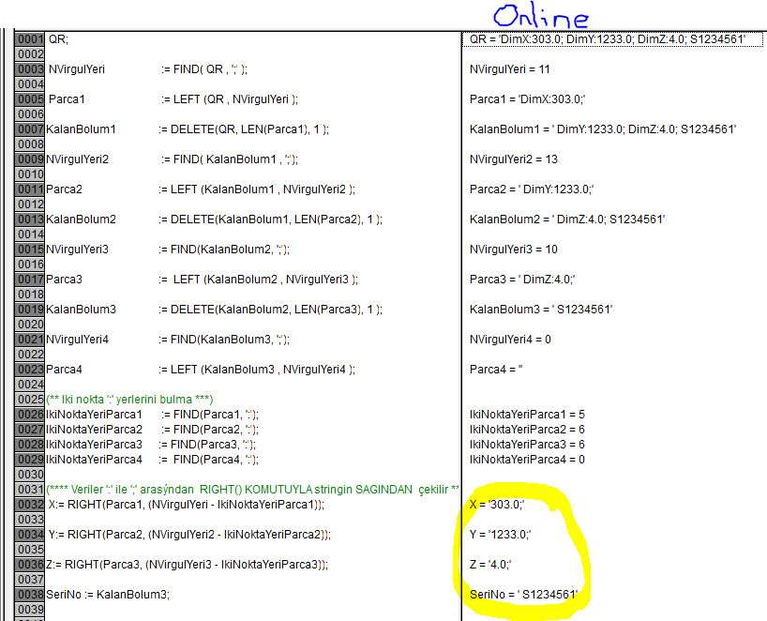The height and width of the screenshot is (621, 767).
Task: Select online value 'IkiNoktaYeriParca2 = 6'
Action: (527, 430)
